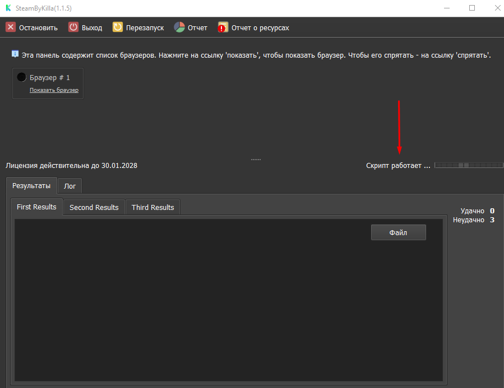The width and height of the screenshot is (504, 388).
Task: Click the yellow Перезапуск restart icon
Action: click(x=118, y=27)
